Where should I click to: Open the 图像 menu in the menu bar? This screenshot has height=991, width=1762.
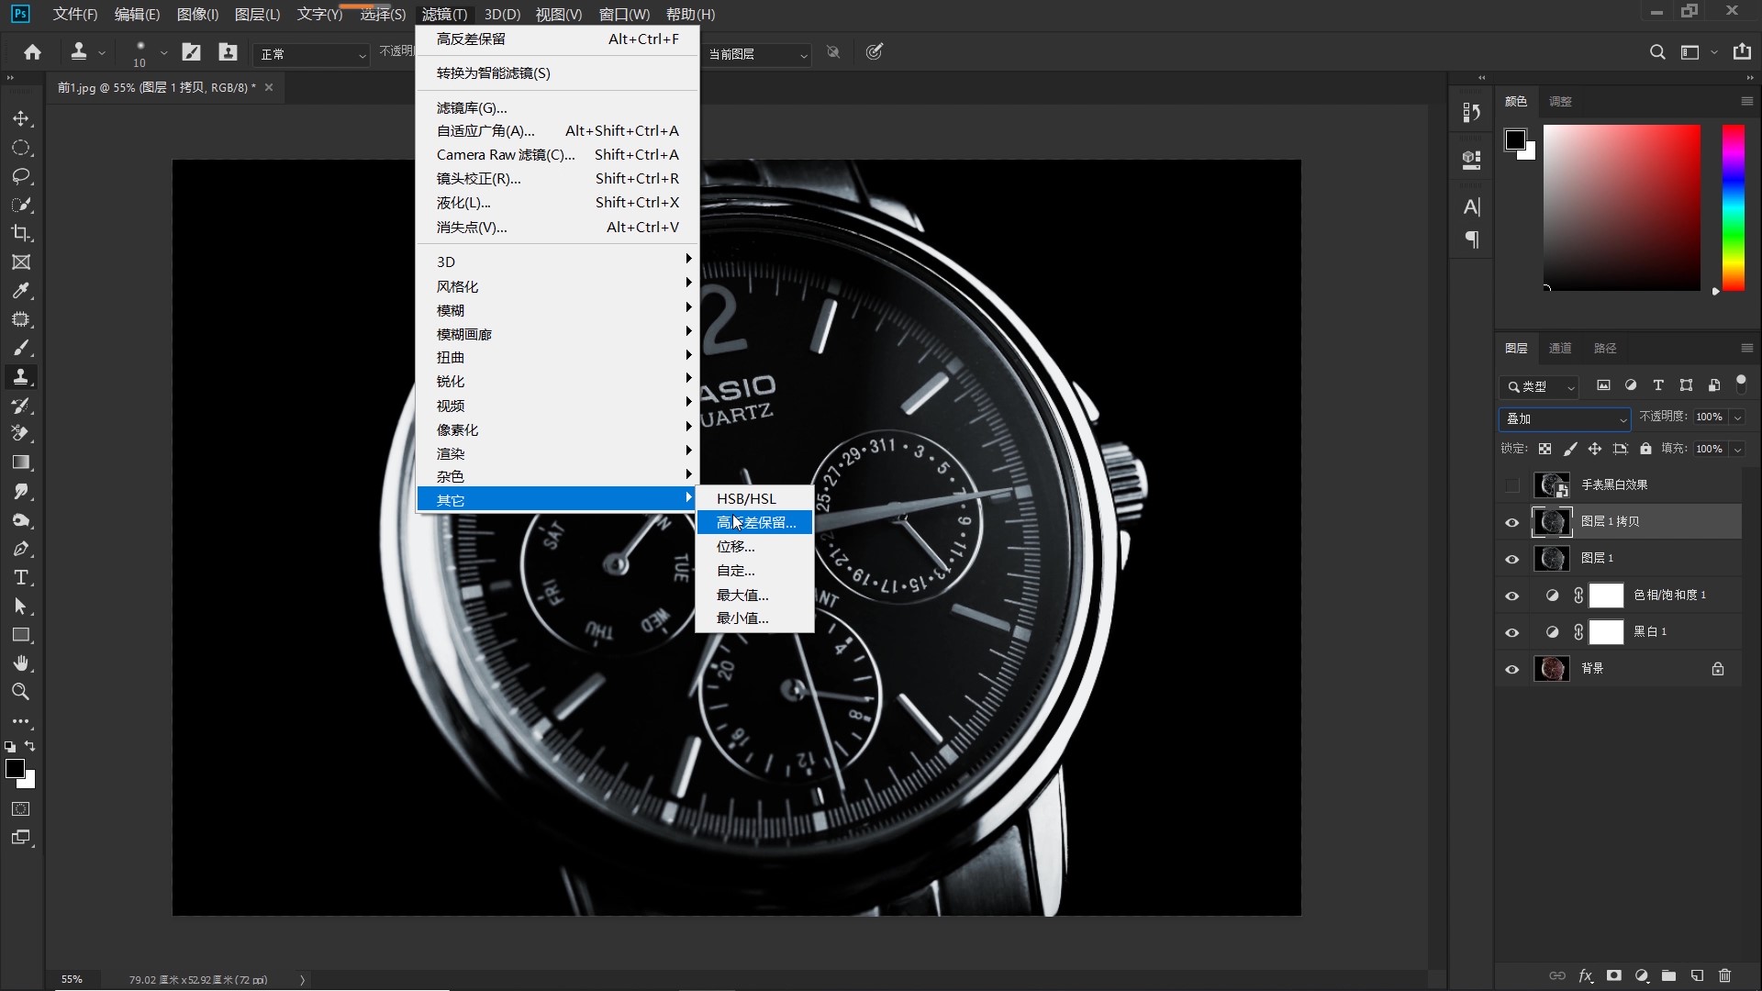197,14
